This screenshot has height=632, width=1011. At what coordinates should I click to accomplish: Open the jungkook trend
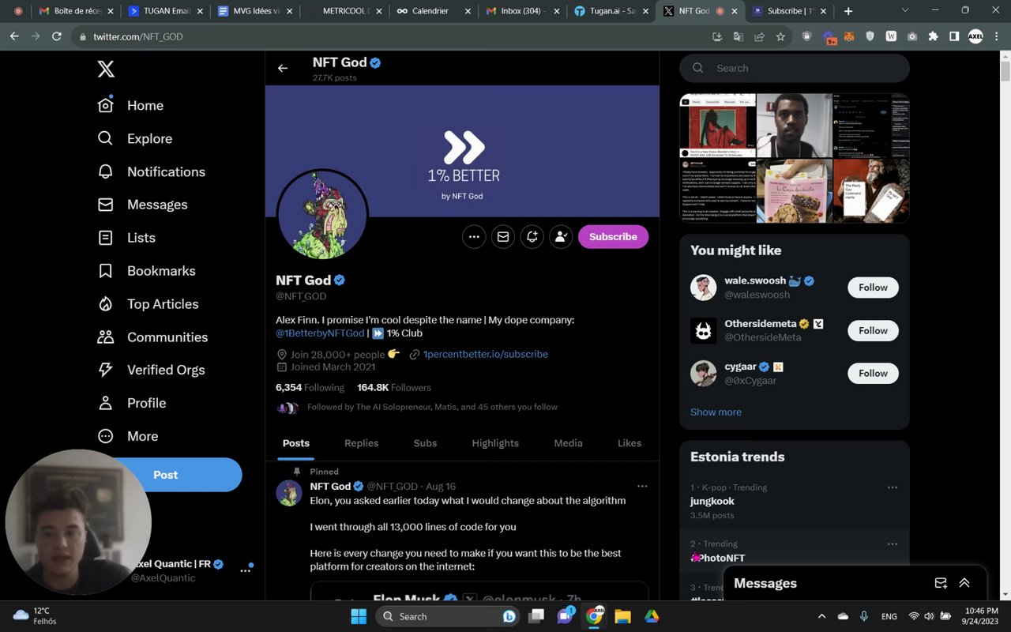[x=712, y=501]
